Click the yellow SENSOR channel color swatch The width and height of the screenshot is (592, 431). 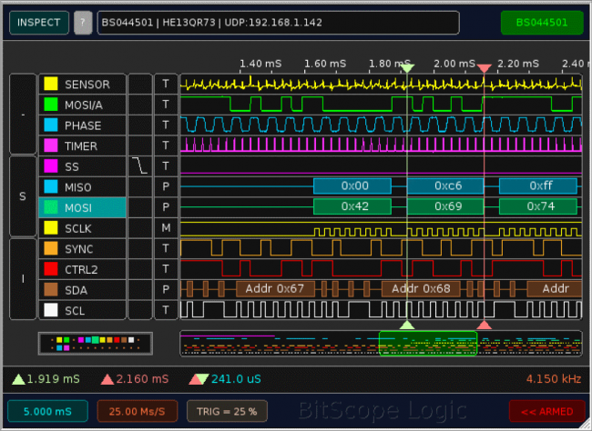coord(52,85)
